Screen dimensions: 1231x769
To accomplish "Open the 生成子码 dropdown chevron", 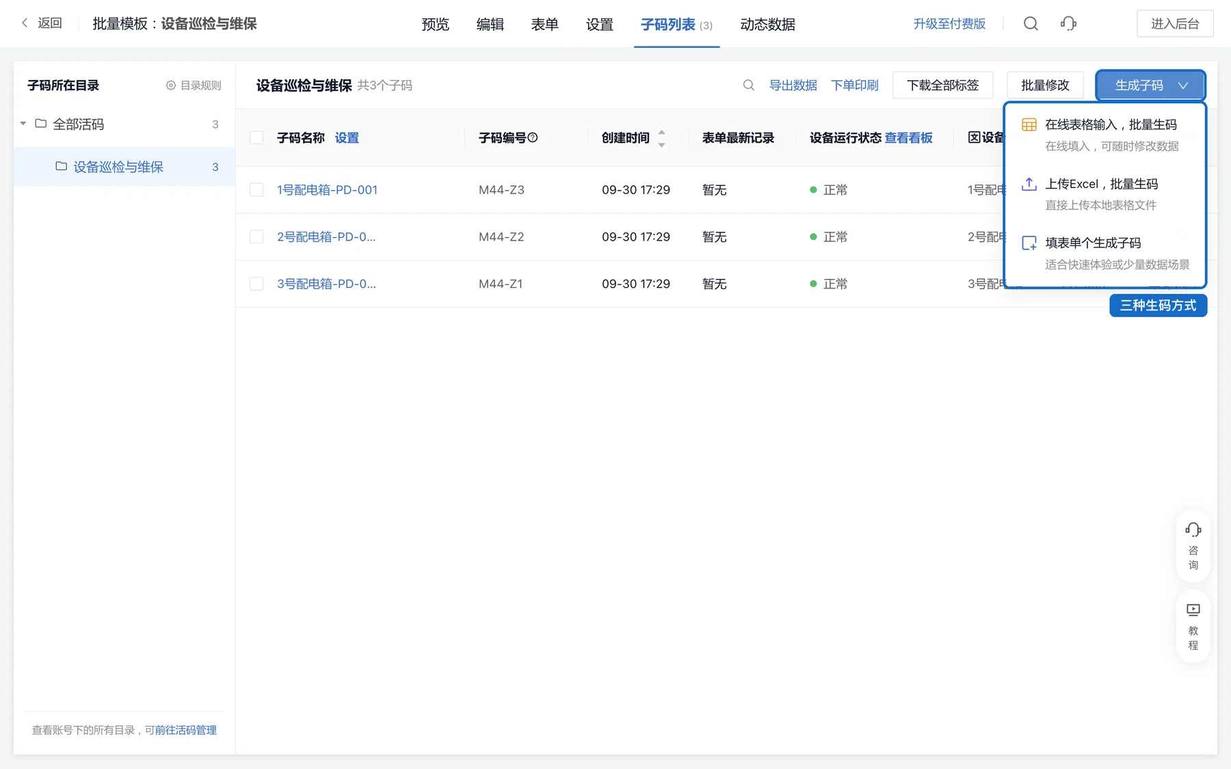I will (1183, 85).
